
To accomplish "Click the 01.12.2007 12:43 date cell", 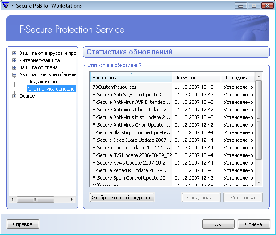I will 194,178.
